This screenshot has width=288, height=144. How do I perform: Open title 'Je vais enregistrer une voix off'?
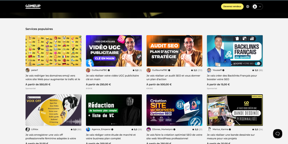coord(51,137)
